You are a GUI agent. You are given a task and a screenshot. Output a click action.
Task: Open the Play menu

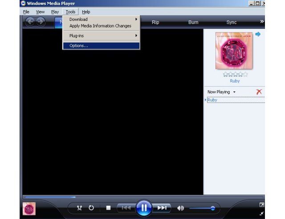[55, 12]
